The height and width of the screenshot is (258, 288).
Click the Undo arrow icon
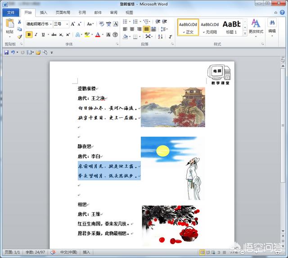coord(13,53)
